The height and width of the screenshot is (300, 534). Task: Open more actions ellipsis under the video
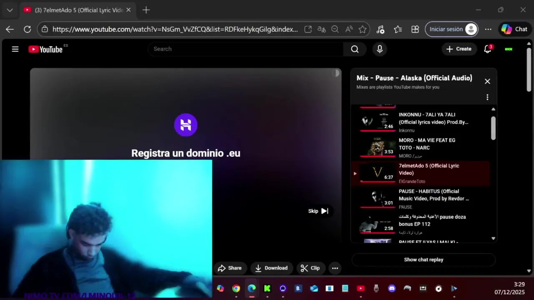tap(335, 268)
